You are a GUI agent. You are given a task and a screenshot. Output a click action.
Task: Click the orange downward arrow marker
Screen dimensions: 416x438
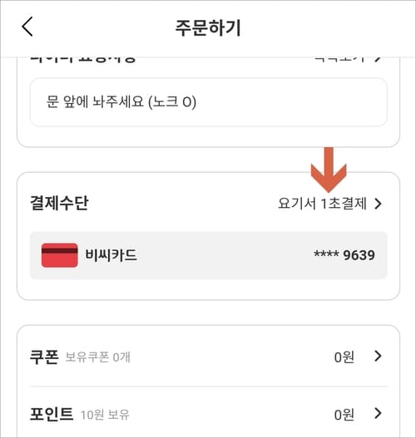point(329,170)
